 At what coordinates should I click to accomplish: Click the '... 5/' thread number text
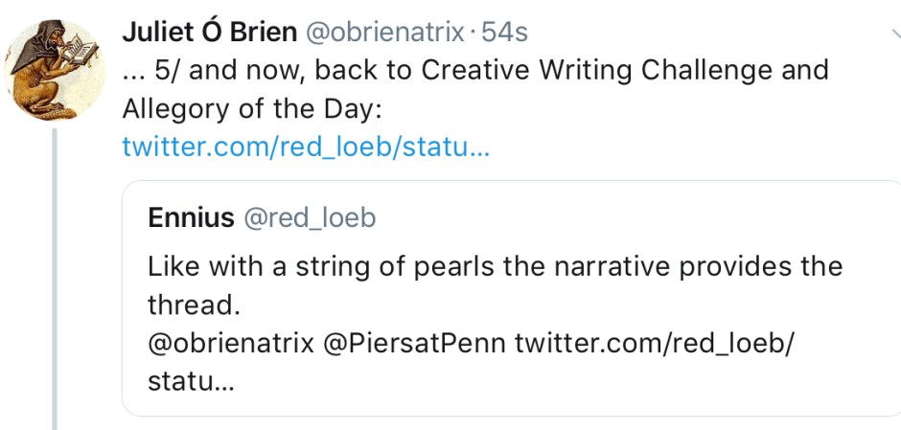[x=156, y=71]
